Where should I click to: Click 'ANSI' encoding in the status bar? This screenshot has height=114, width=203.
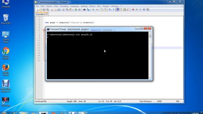point(159,101)
